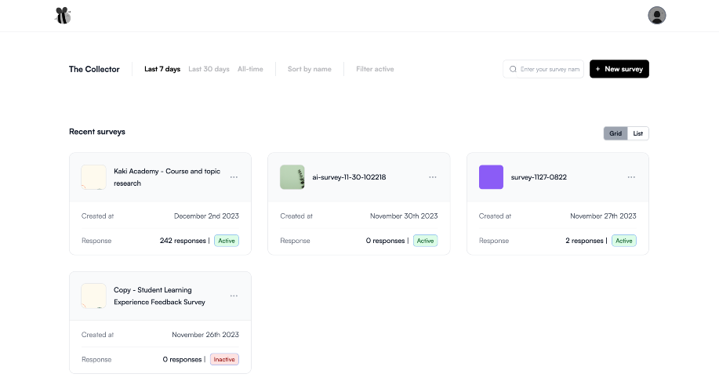Image resolution: width=719 pixels, height=392 pixels.
Task: Click Active badge on Kaki Academy card
Action: pos(227,241)
